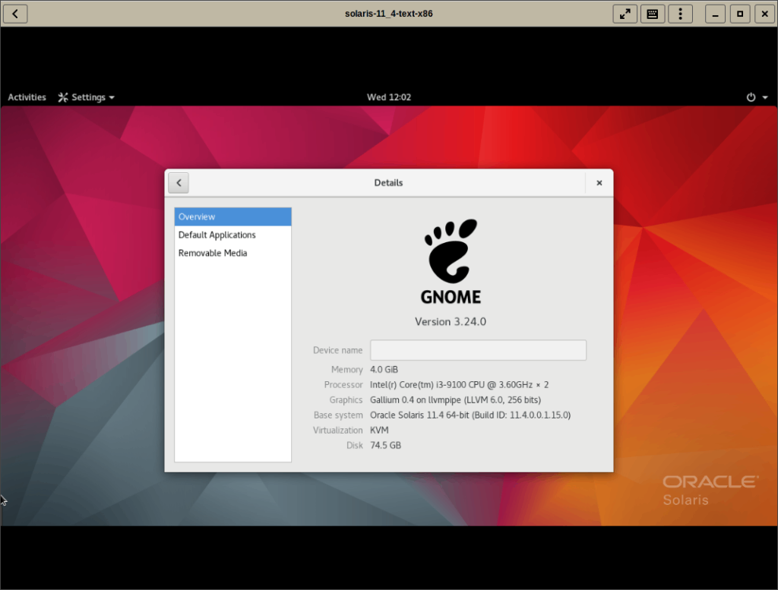
Task: Select Default Applications in the sidebar
Action: tap(232, 235)
